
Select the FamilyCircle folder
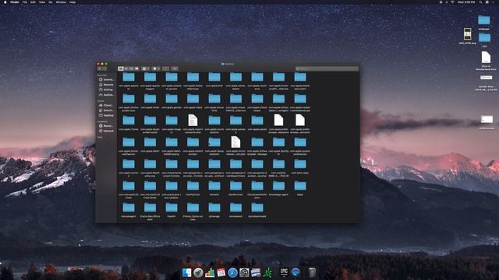(x=193, y=186)
